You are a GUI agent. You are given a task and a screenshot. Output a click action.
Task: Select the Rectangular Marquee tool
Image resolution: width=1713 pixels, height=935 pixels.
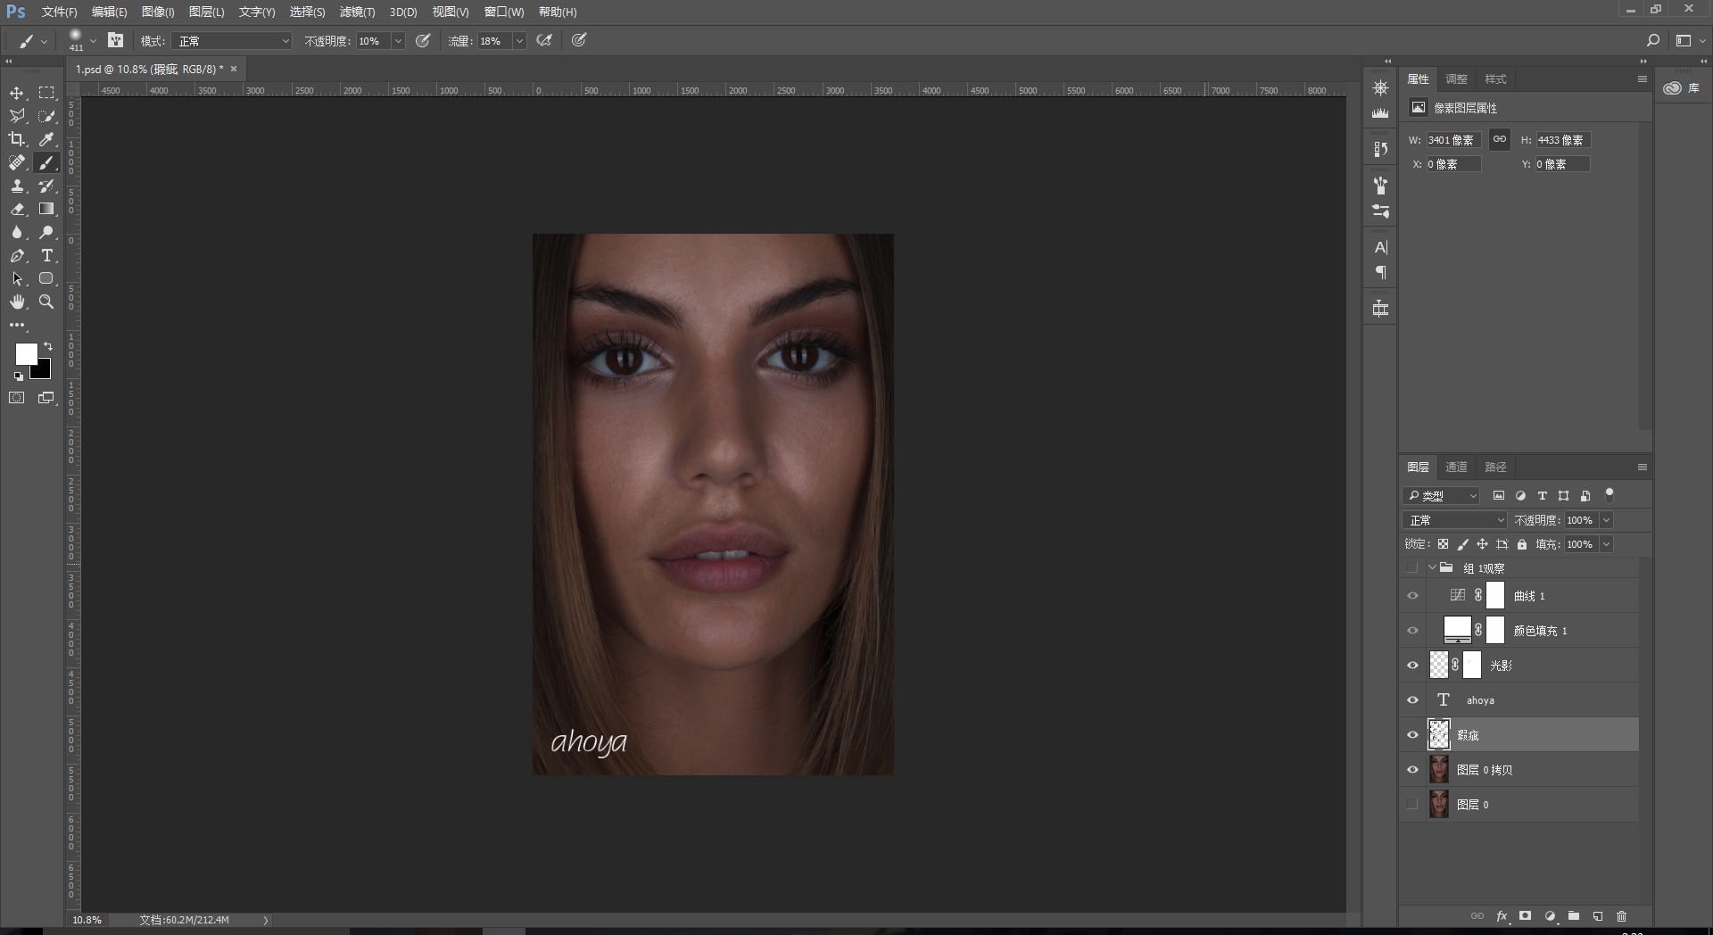[46, 93]
